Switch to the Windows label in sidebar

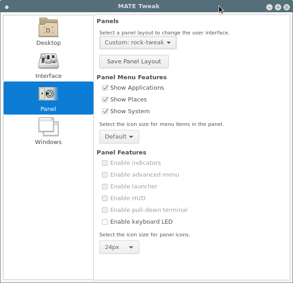48,142
